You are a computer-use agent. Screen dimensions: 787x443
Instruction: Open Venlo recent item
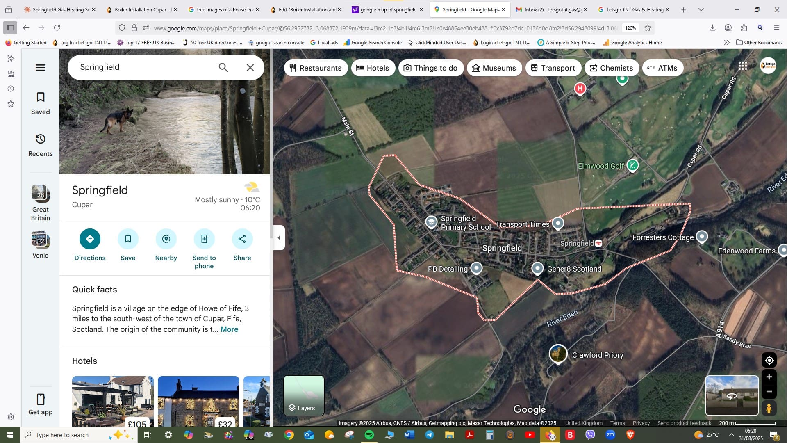[41, 245]
